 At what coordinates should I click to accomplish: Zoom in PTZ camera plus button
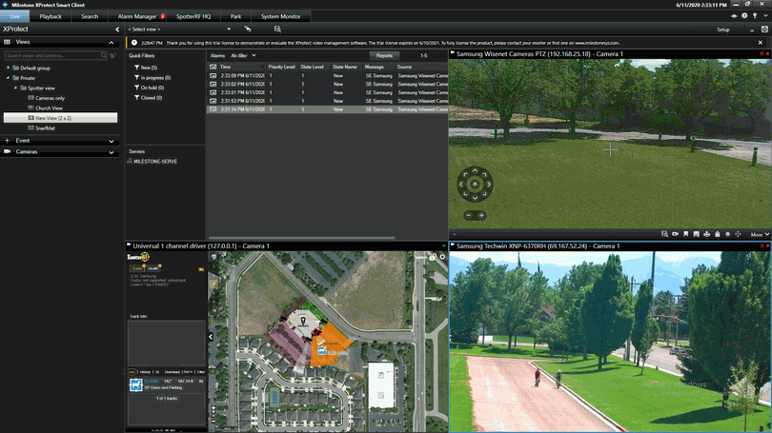point(481,215)
